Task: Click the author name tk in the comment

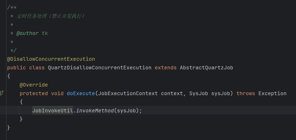Action: 45,33
